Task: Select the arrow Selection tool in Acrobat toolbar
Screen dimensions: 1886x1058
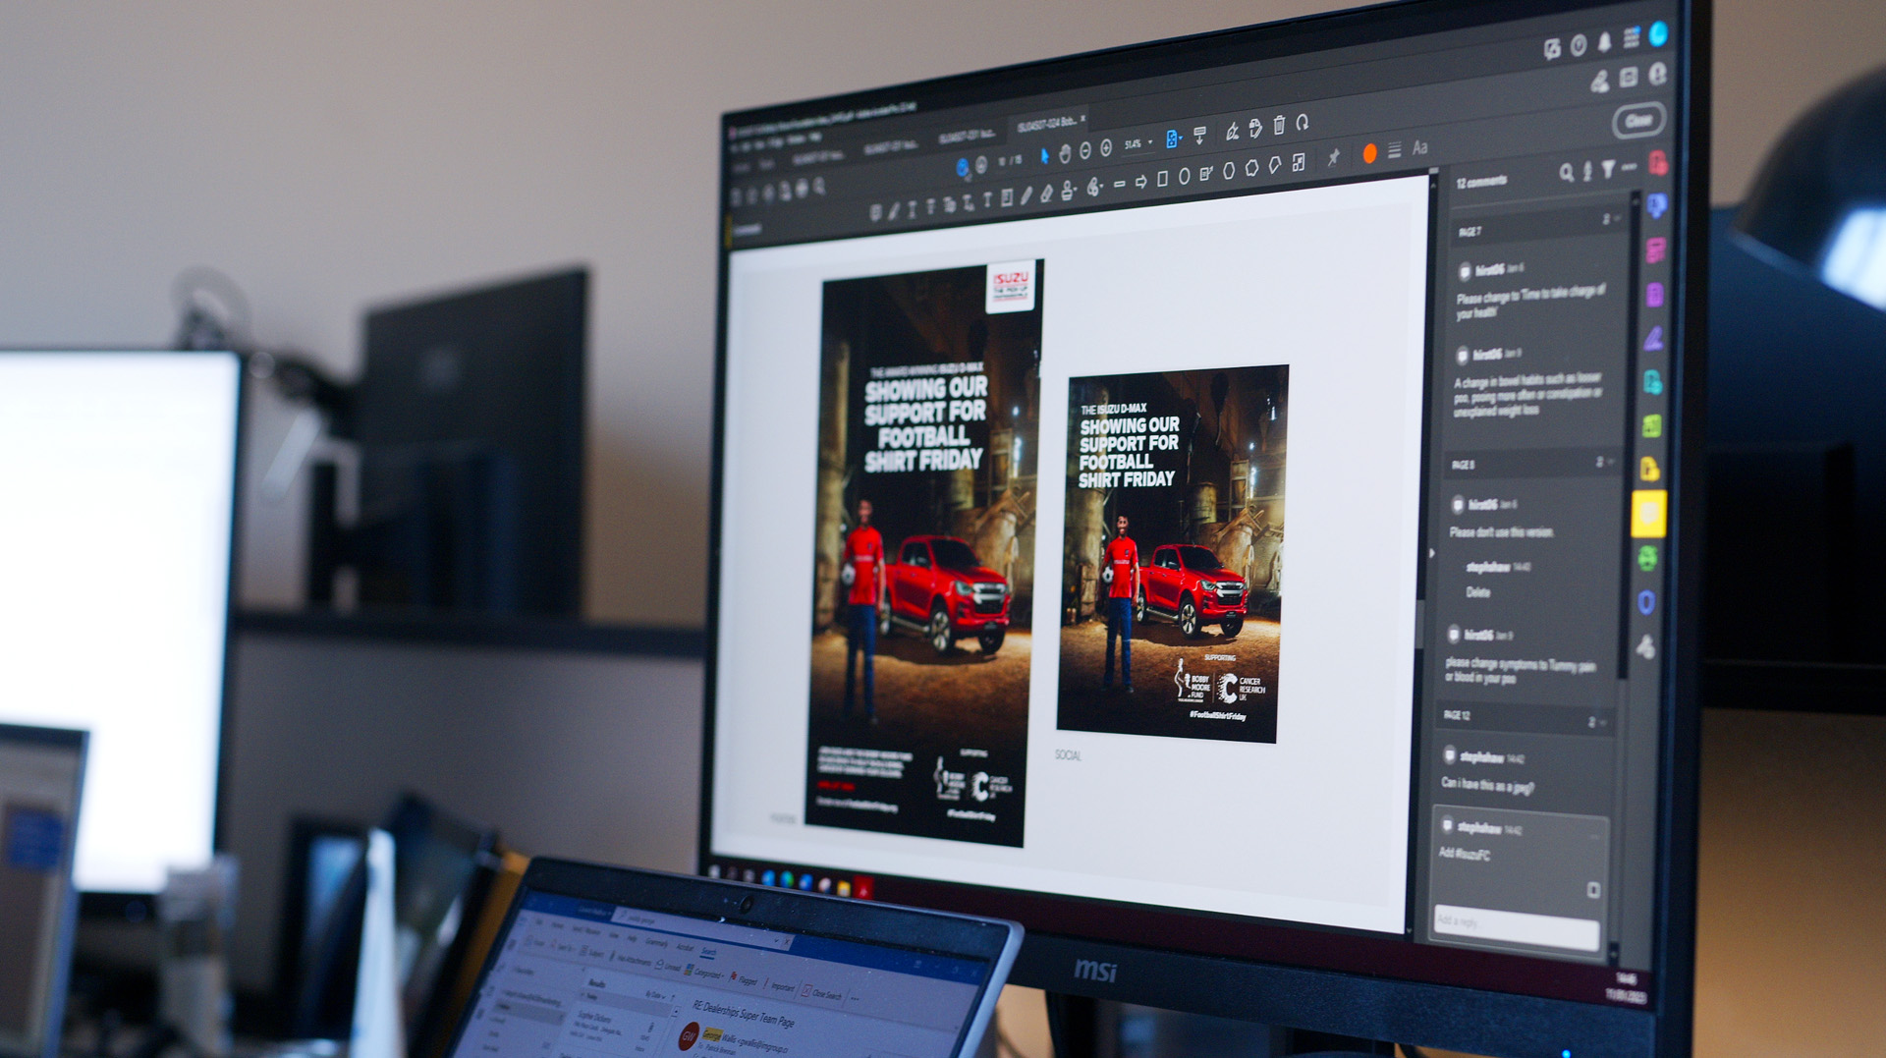Action: click(1044, 157)
